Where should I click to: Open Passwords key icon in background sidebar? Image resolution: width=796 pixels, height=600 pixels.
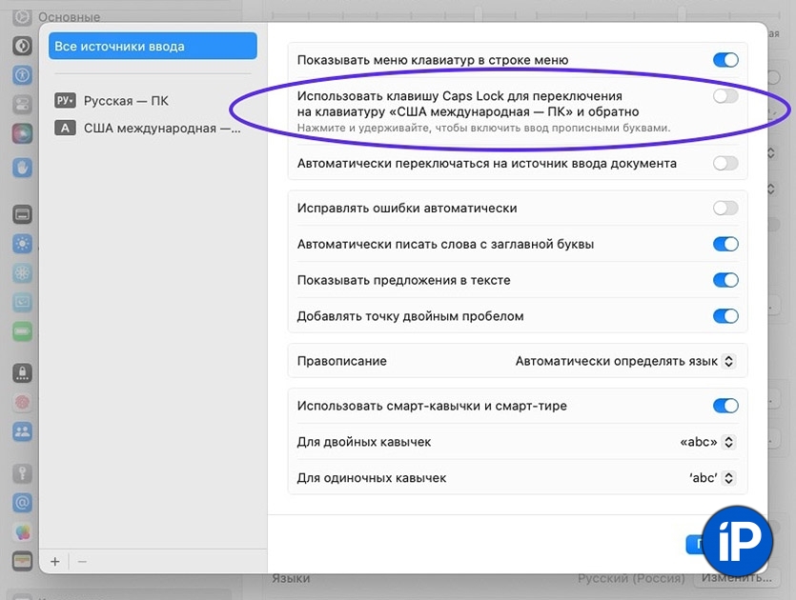[x=22, y=473]
